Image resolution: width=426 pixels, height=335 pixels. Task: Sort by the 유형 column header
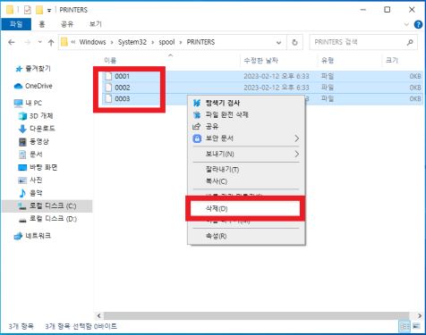[328, 61]
